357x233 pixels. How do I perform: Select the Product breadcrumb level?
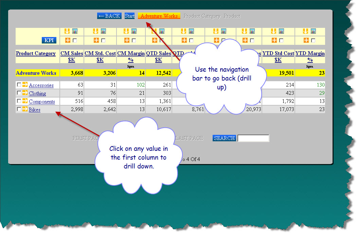(x=232, y=16)
